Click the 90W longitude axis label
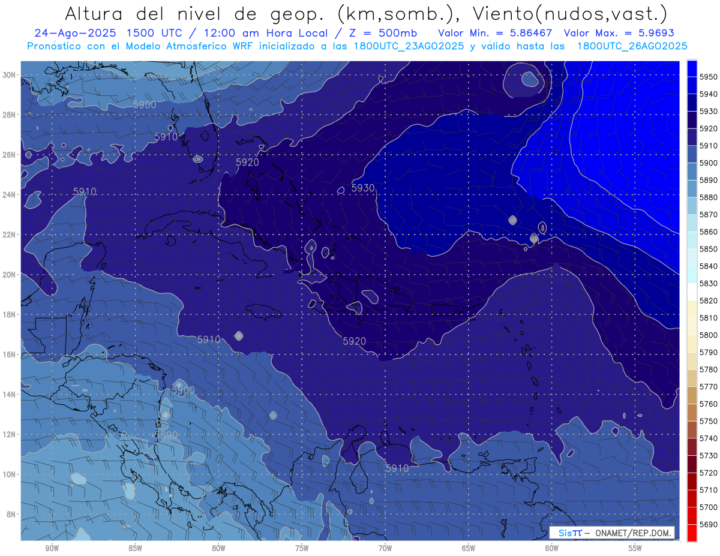Screen dimensions: 720x556 click(52, 549)
